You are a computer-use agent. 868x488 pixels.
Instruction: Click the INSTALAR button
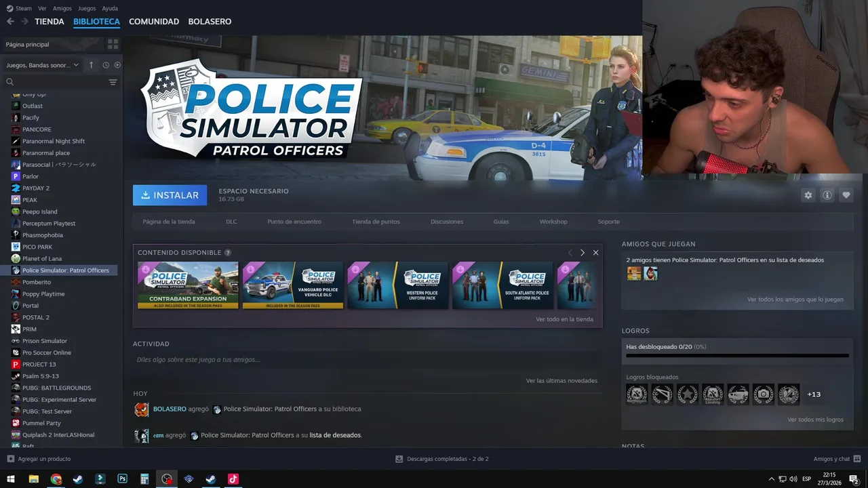170,195
